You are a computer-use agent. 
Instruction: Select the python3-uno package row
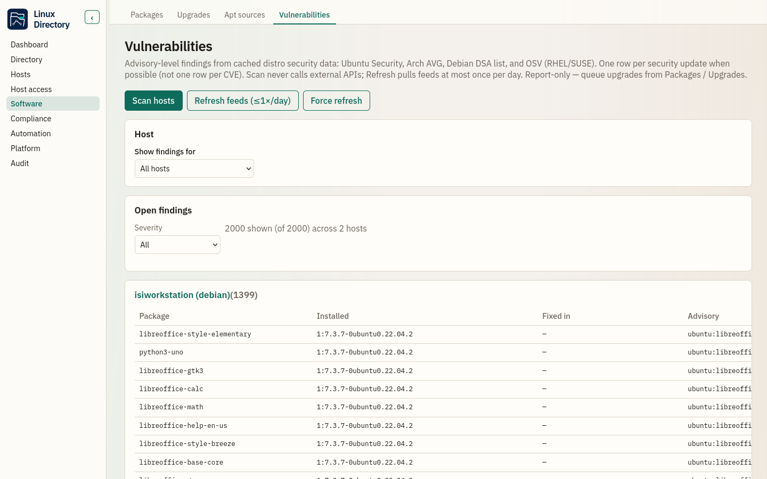point(443,352)
